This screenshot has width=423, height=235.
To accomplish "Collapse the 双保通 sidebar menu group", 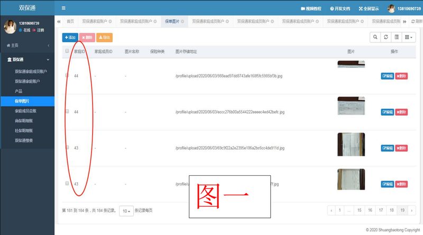I will pyautogui.click(x=27, y=60).
